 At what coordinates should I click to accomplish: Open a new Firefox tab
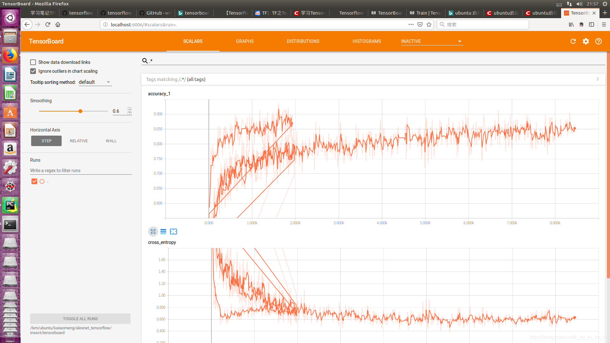pos(605,13)
